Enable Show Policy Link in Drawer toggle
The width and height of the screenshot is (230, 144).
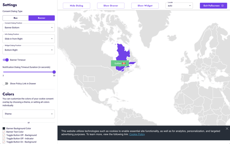click(6, 84)
